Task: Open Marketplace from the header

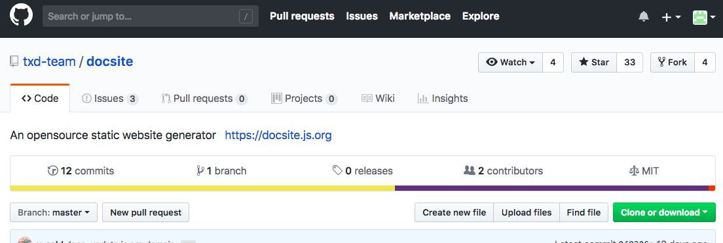Action: point(420,16)
